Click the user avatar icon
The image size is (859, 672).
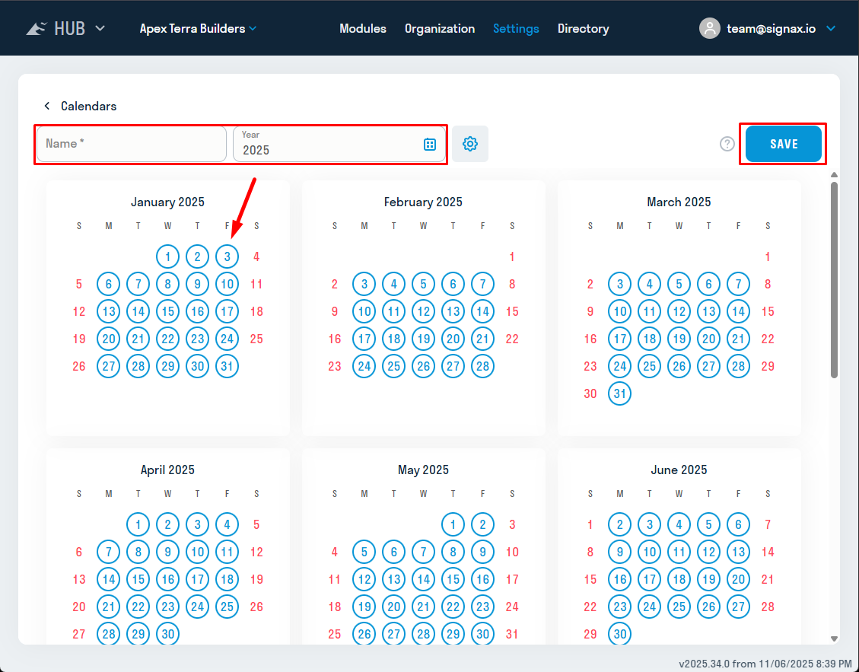tap(709, 28)
